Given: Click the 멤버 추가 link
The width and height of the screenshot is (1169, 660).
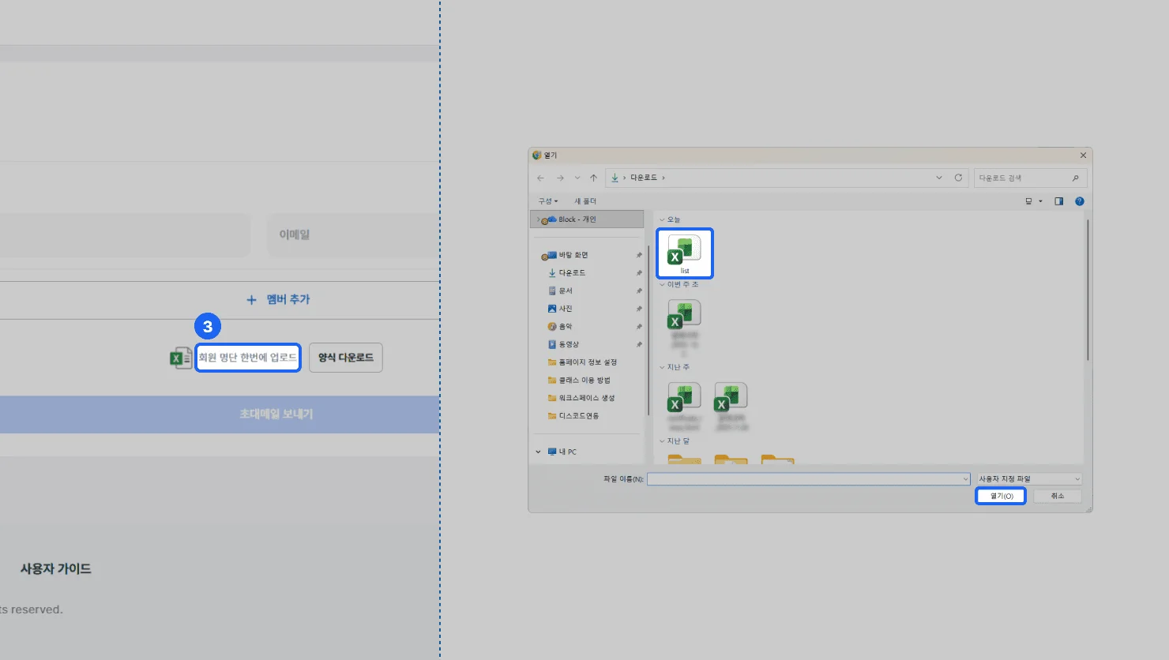Looking at the screenshot, I should [x=278, y=300].
